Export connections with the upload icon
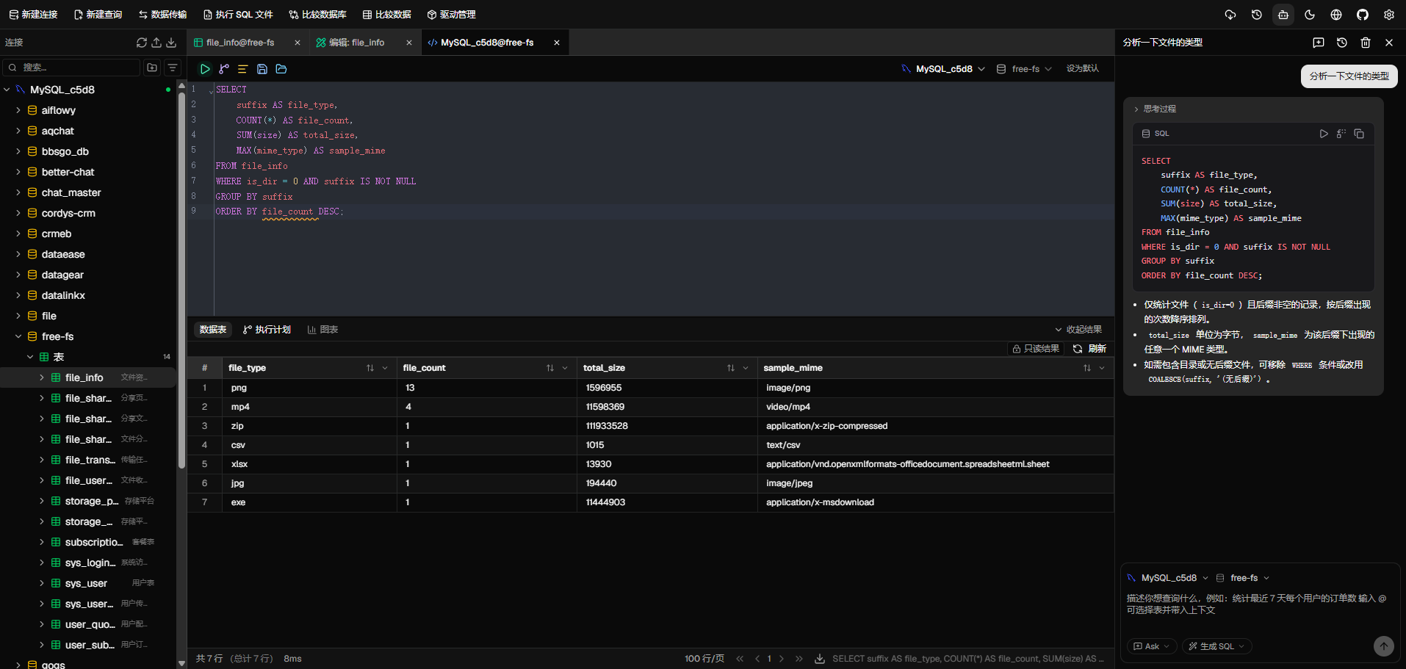 pos(156,43)
